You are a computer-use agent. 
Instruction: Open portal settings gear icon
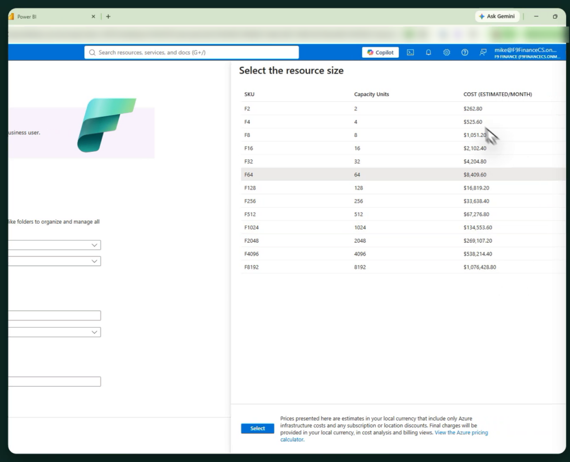coord(446,52)
